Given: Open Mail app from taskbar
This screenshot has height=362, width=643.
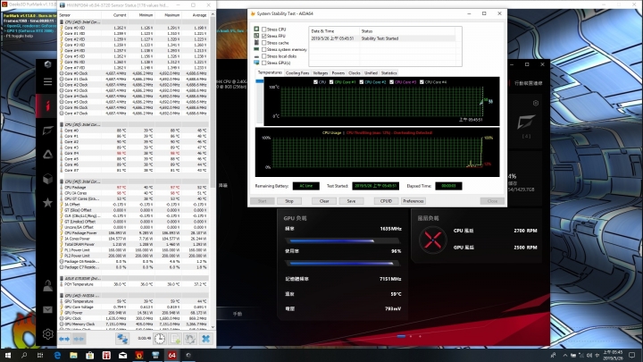Looking at the screenshot, I should coord(122,356).
